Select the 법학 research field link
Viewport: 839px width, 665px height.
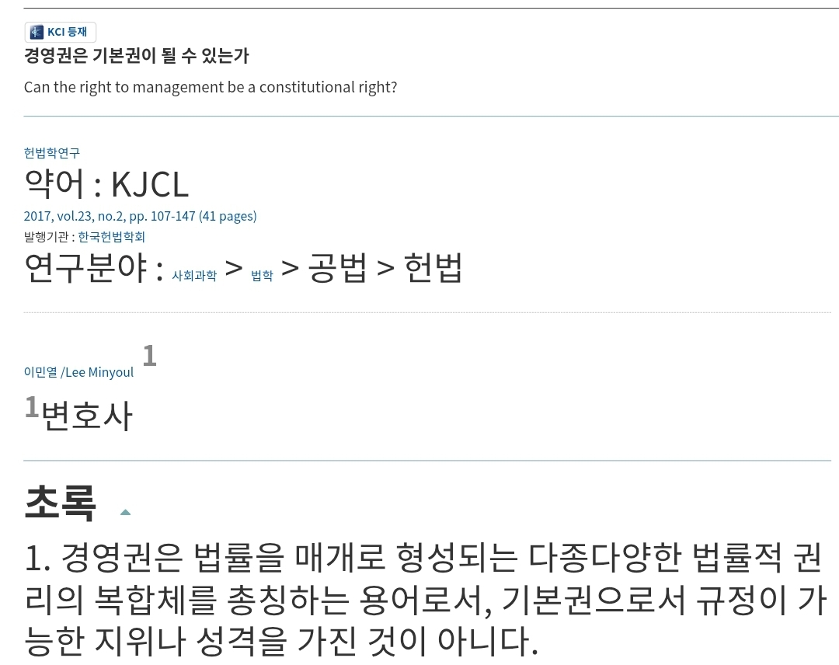click(263, 276)
